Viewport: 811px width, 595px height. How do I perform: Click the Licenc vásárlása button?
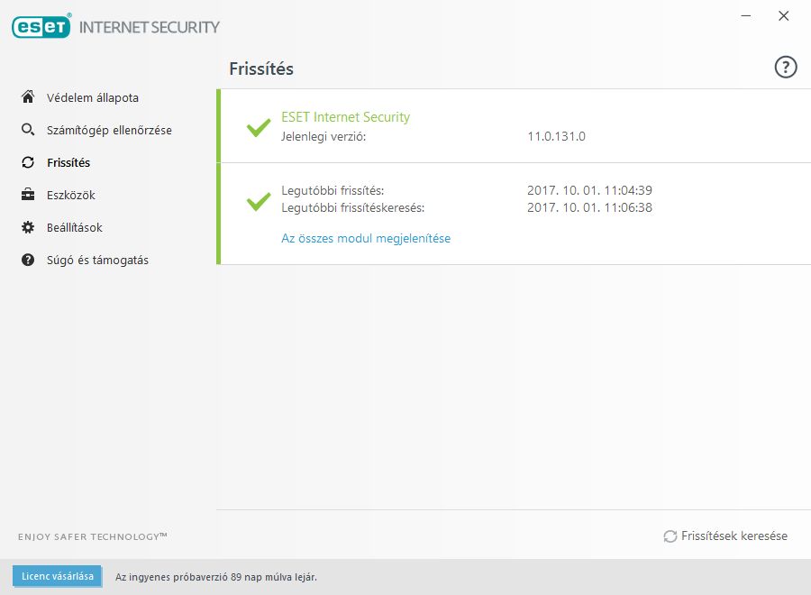(58, 576)
